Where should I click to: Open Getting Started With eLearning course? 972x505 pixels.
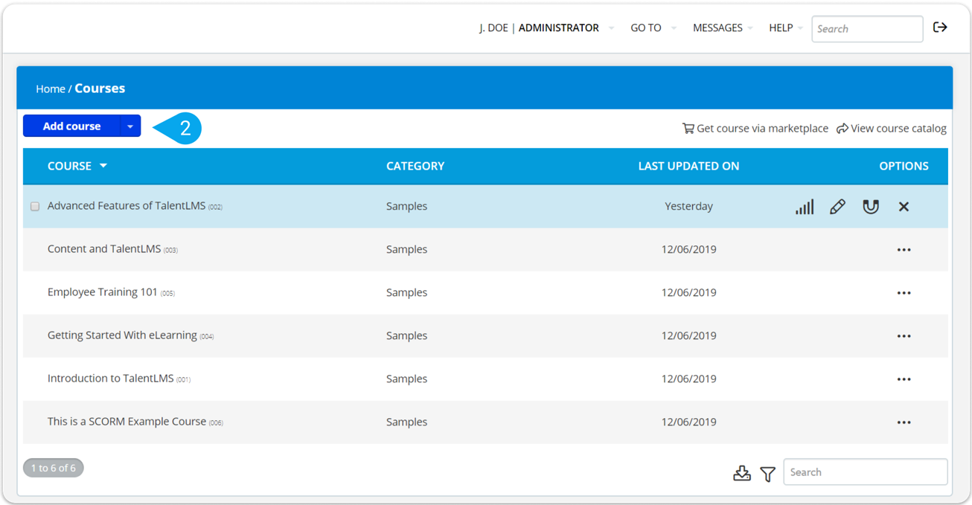122,335
